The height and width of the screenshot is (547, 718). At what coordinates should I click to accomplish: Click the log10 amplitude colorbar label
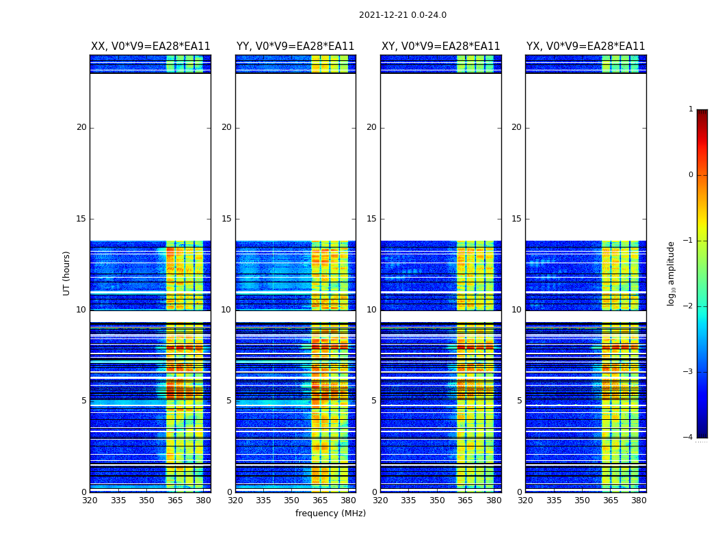[671, 273]
